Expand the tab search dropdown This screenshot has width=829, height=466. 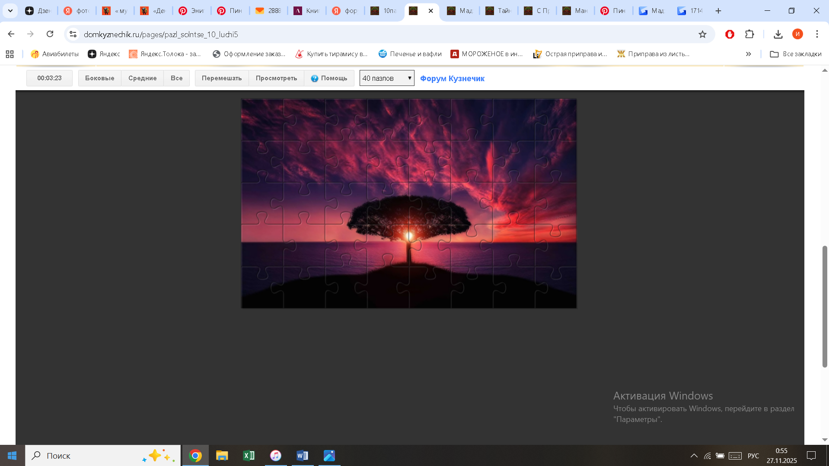coord(10,11)
